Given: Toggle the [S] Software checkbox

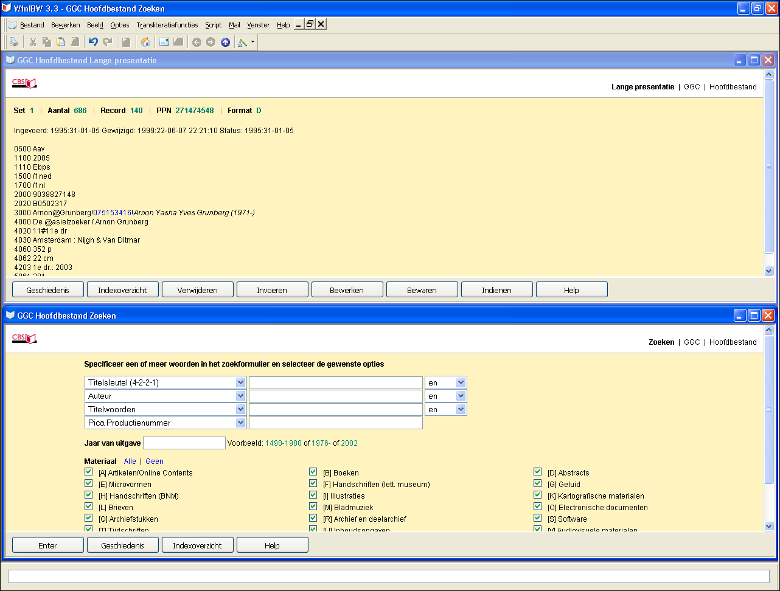Looking at the screenshot, I should click(538, 518).
